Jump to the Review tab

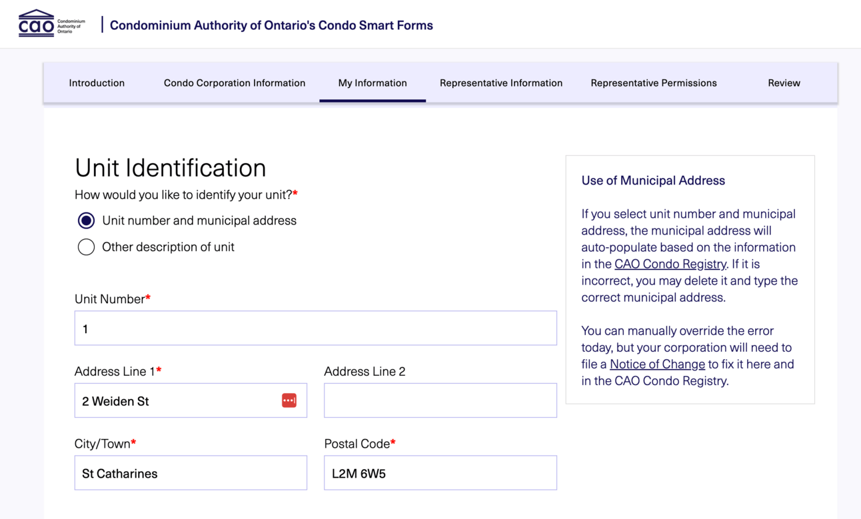784,83
